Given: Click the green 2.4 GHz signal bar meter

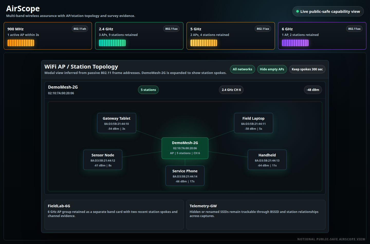Looking at the screenshot, I should point(112,43).
